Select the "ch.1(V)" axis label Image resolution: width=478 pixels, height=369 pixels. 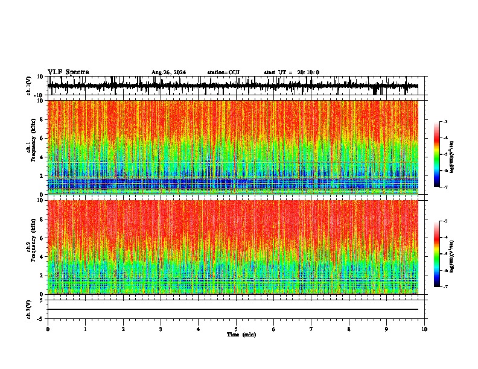[29, 86]
